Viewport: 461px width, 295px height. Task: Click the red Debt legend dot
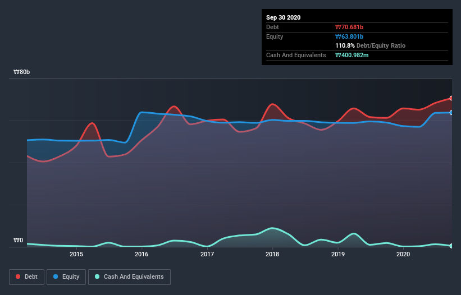(18, 276)
